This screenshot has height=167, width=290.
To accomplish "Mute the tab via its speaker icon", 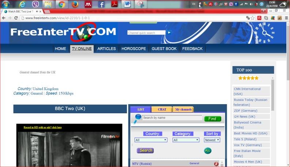I will [x=37, y=11].
